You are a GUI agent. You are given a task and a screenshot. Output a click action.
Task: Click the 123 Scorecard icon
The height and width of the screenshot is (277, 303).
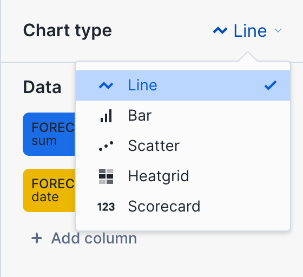coord(106,207)
